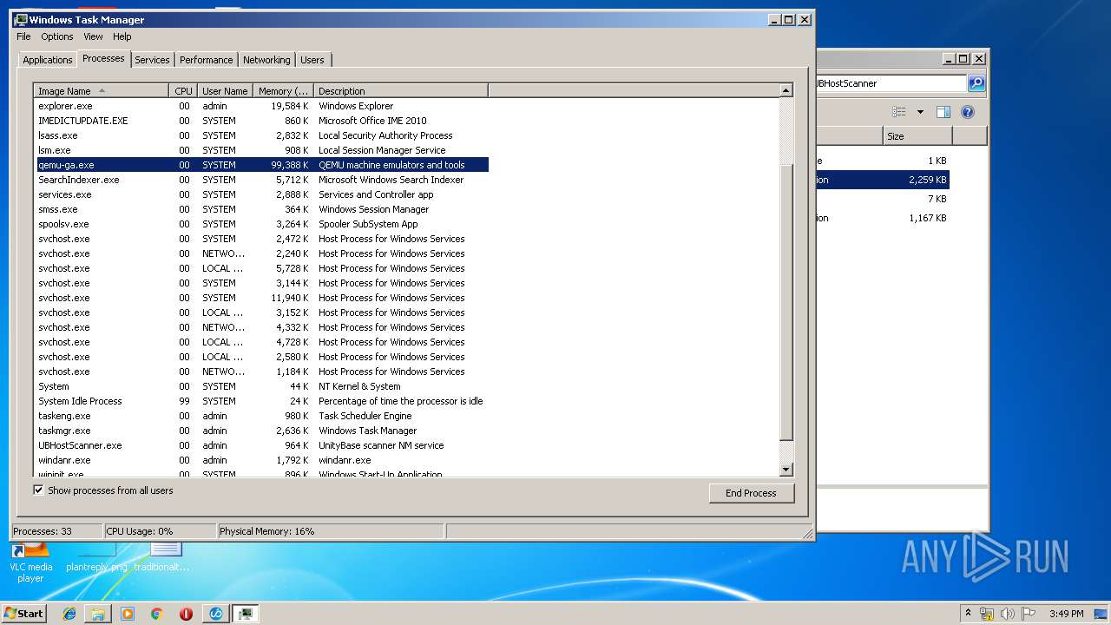The height and width of the screenshot is (625, 1111).
Task: Uncheck Show processes from all users
Action: (x=38, y=490)
